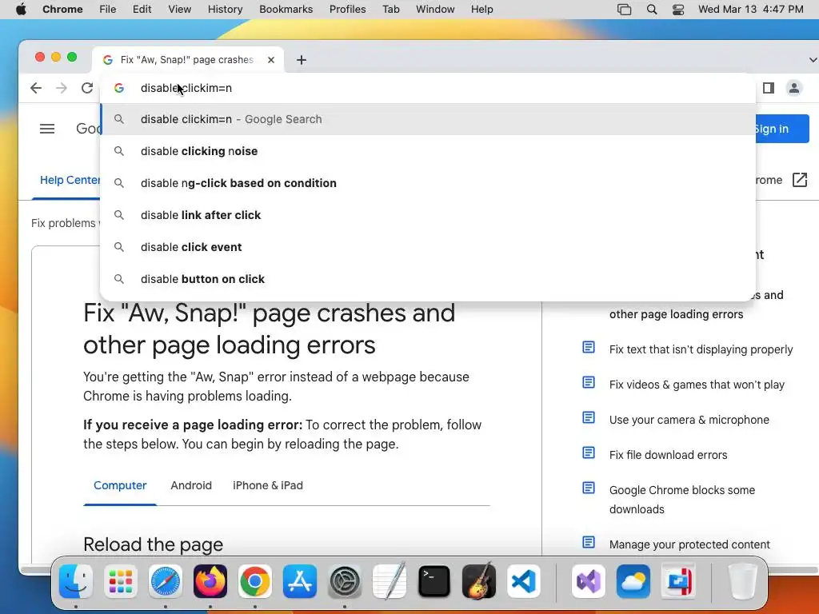The height and width of the screenshot is (614, 819).
Task: Open Fix videos & games that won't play
Action: coord(697,385)
